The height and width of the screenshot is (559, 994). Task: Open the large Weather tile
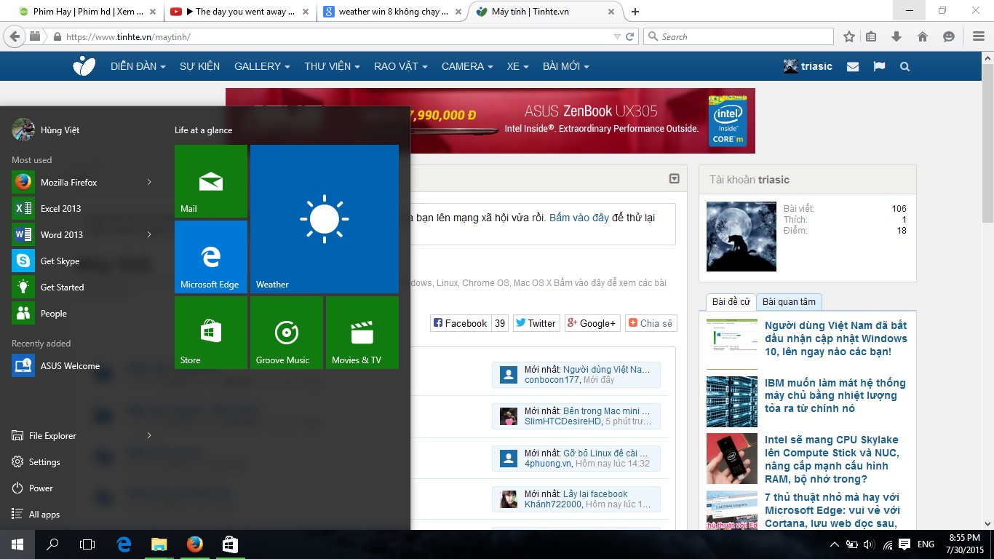click(325, 219)
